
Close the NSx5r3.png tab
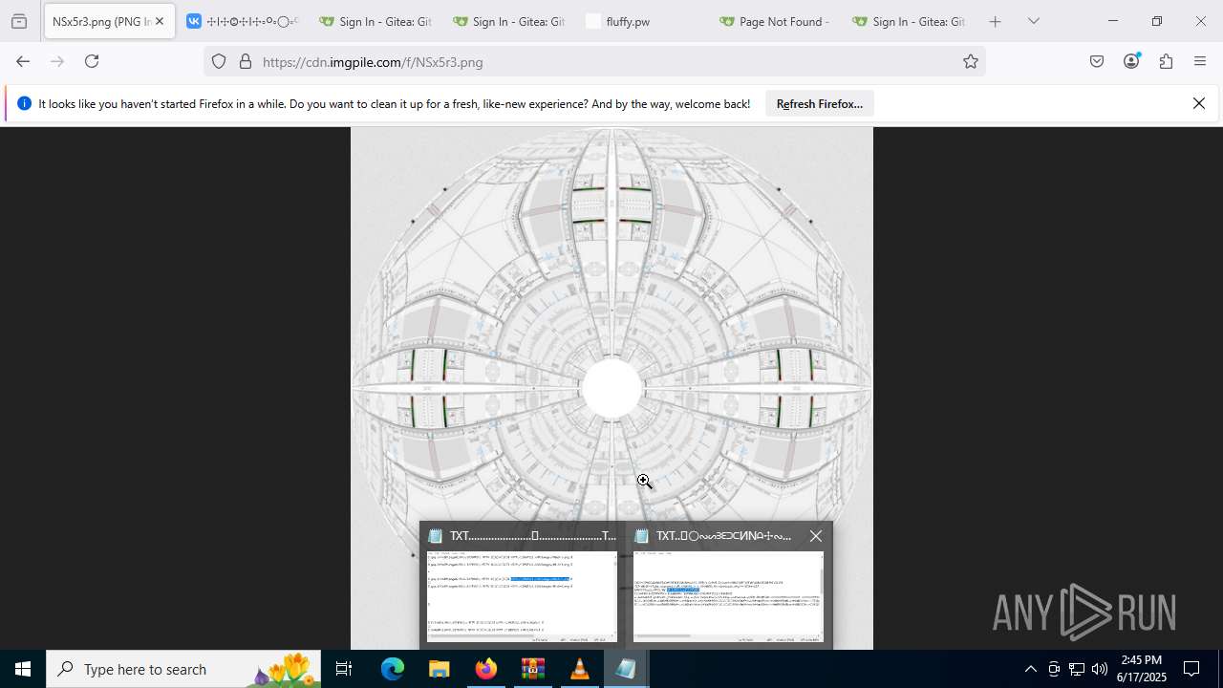pyautogui.click(x=160, y=21)
